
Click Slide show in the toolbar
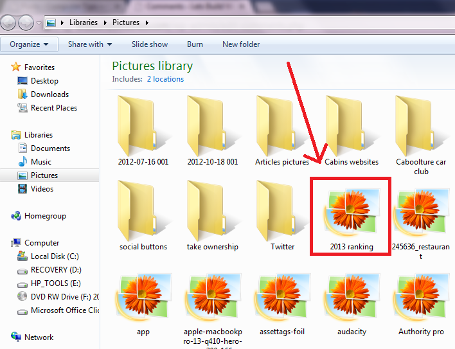pyautogui.click(x=150, y=44)
